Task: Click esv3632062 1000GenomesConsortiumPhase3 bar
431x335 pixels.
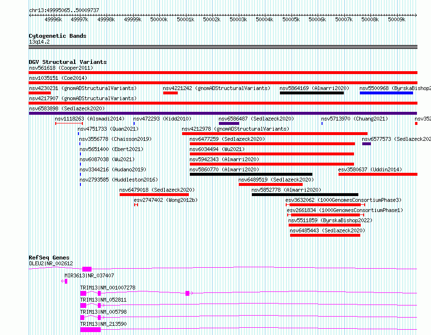Action: [x=325, y=205]
